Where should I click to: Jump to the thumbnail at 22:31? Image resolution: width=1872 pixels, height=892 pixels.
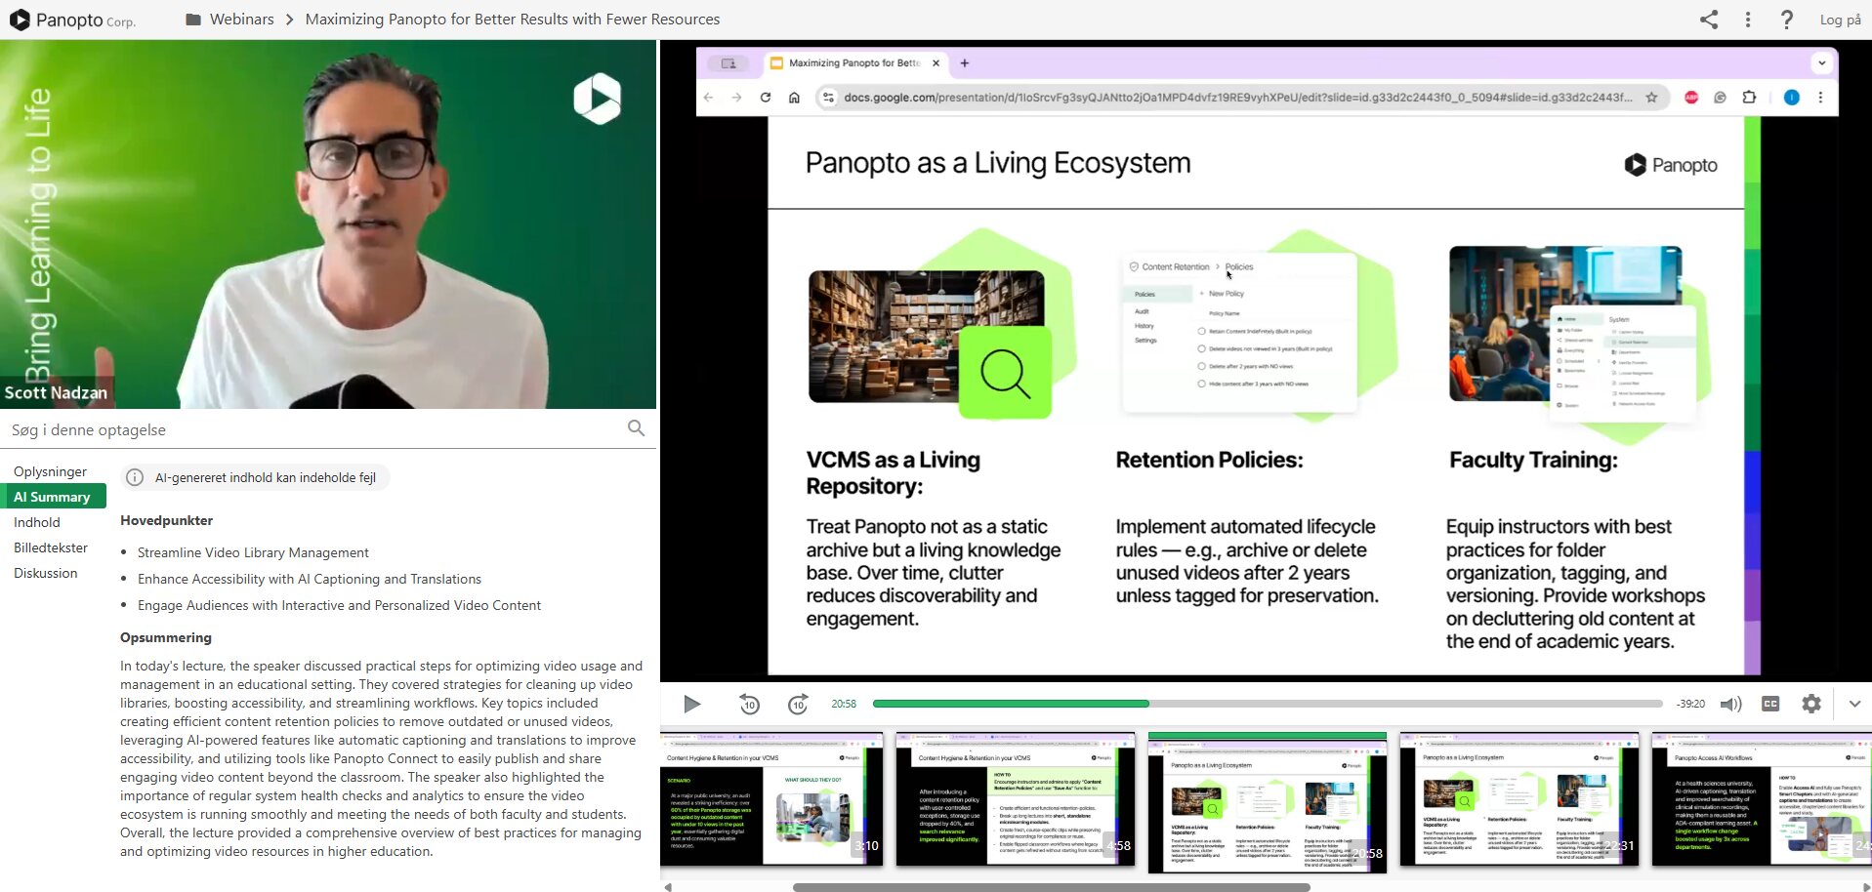pos(1519,798)
